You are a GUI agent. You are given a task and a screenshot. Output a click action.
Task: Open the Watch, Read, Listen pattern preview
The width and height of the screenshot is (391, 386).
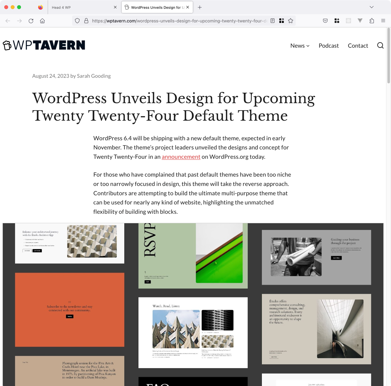click(193, 333)
